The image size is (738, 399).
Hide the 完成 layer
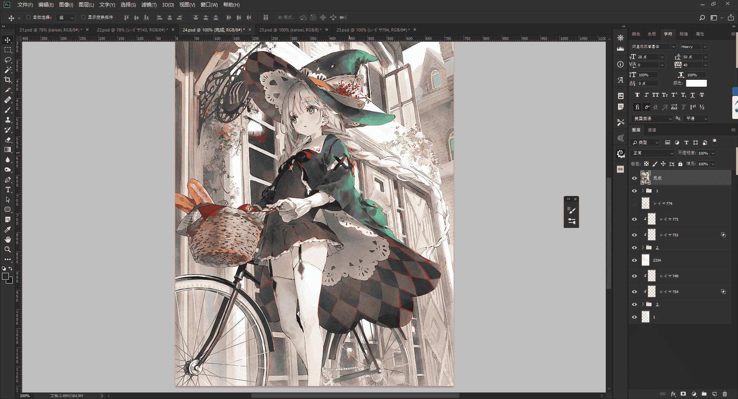(634, 178)
